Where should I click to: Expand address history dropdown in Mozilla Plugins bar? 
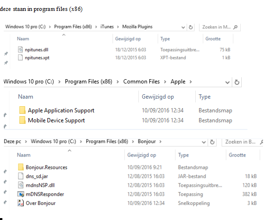click(x=183, y=27)
